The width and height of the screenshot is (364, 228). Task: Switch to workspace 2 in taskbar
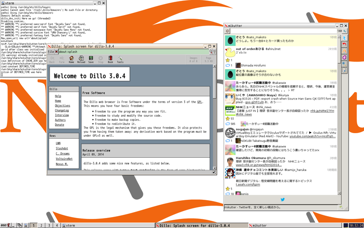tap(41, 225)
